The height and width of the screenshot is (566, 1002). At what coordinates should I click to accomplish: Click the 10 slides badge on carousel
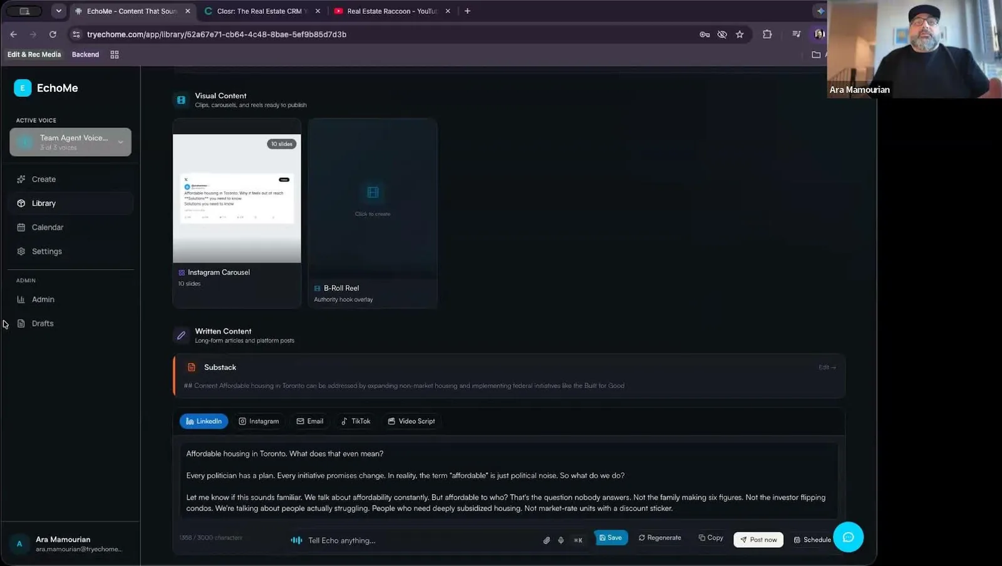point(282,144)
